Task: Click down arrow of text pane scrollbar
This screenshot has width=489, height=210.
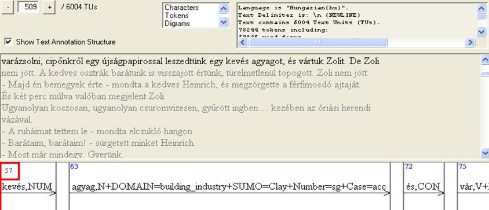Action: (x=485, y=153)
